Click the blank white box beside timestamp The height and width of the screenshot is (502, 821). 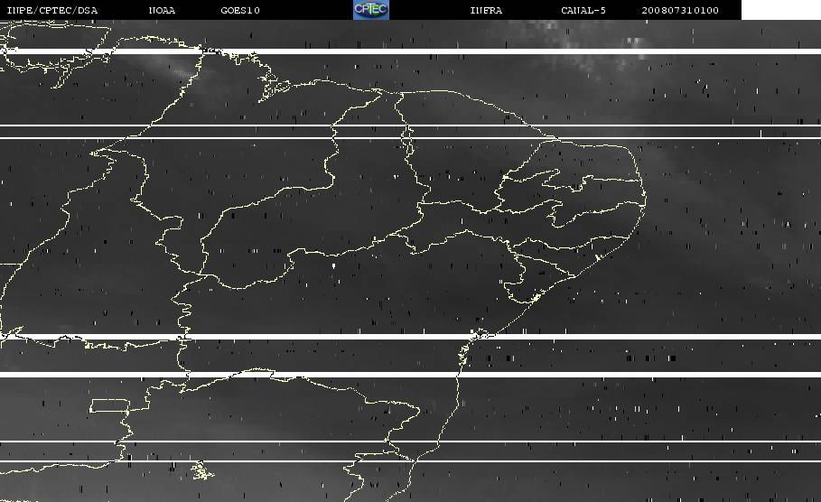pos(780,10)
